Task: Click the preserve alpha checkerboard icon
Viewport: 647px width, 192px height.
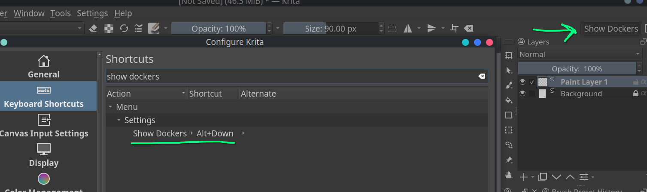Action: click(x=109, y=29)
